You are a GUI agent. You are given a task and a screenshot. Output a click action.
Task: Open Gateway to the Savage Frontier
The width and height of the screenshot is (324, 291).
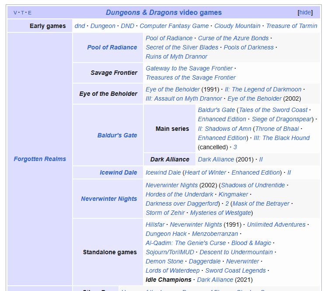(189, 68)
